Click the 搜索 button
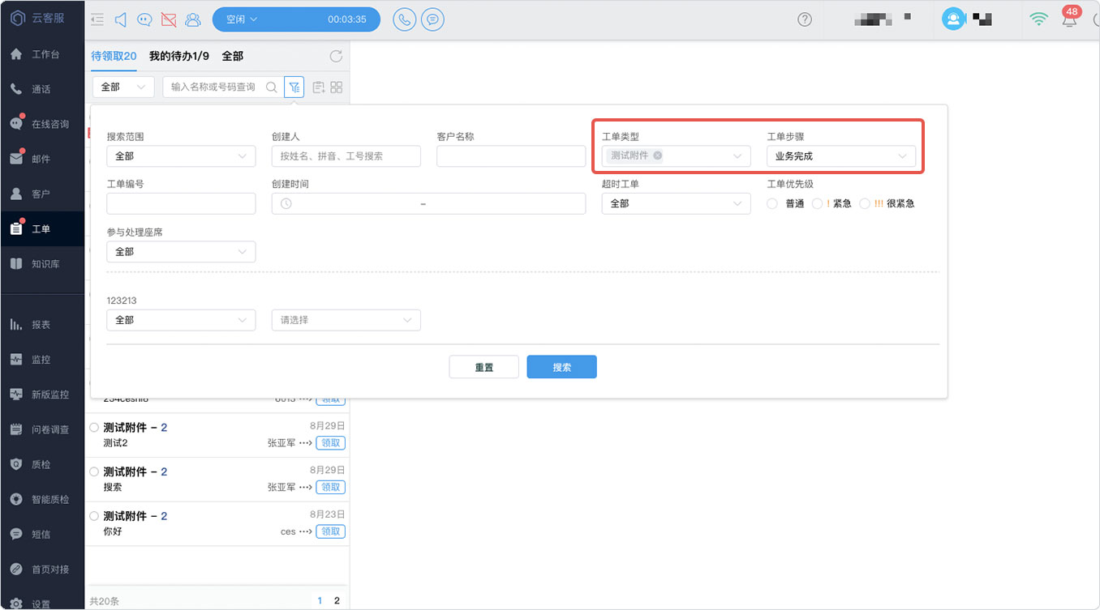 (x=562, y=367)
